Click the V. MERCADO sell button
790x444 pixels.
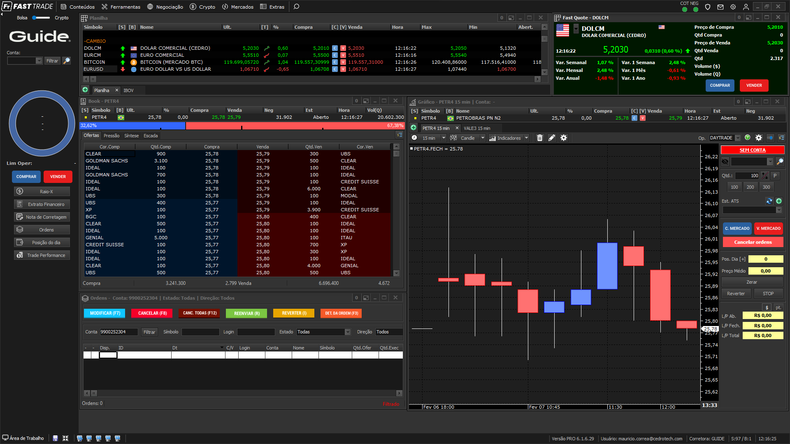768,229
